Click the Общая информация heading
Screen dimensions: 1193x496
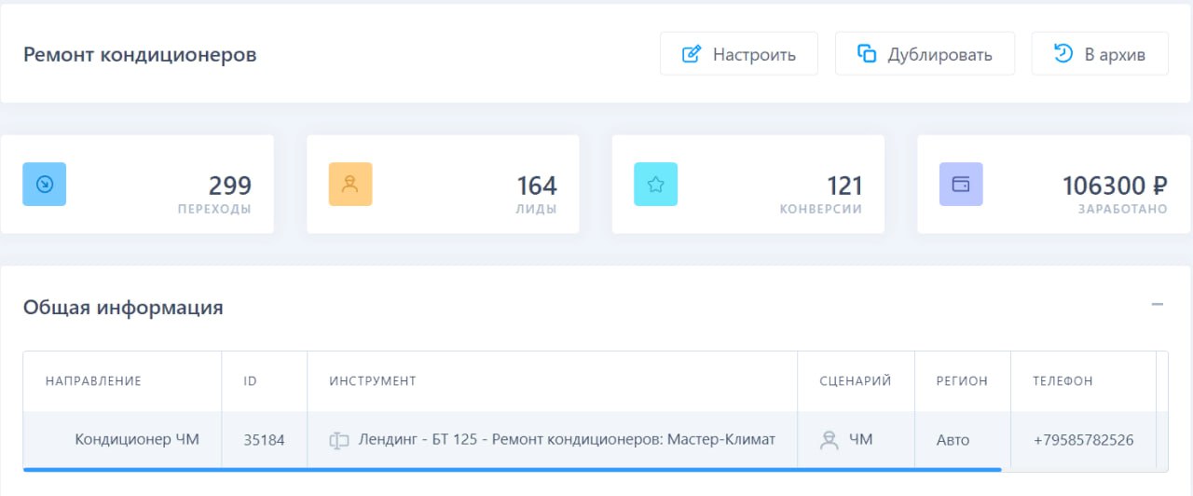click(x=123, y=308)
